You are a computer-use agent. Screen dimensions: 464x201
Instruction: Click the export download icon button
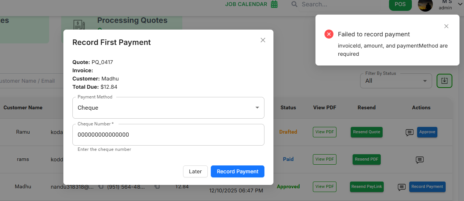(x=444, y=81)
